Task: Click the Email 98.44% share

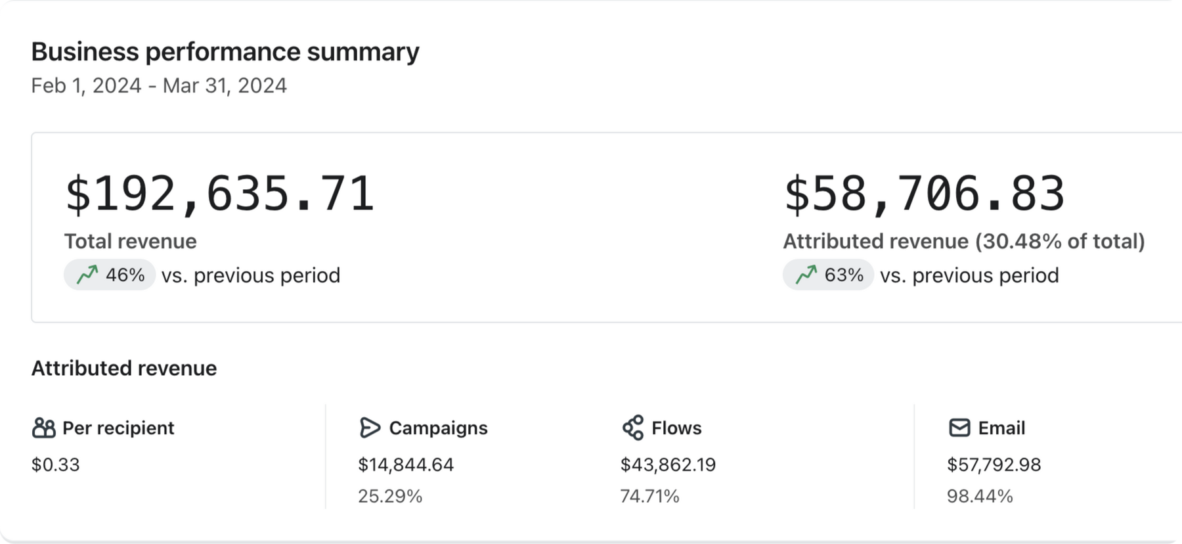Action: coord(980,496)
